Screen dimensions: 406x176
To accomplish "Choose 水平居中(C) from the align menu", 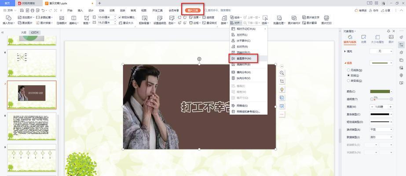I will (x=249, y=40).
